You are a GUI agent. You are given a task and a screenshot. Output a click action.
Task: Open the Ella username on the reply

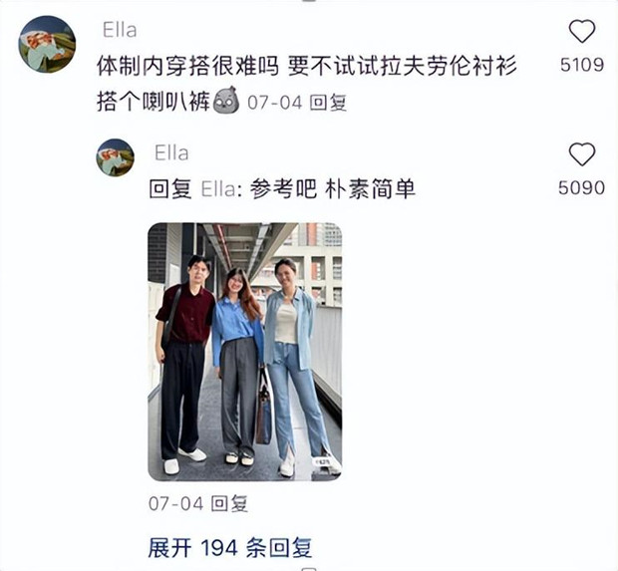[x=171, y=152]
